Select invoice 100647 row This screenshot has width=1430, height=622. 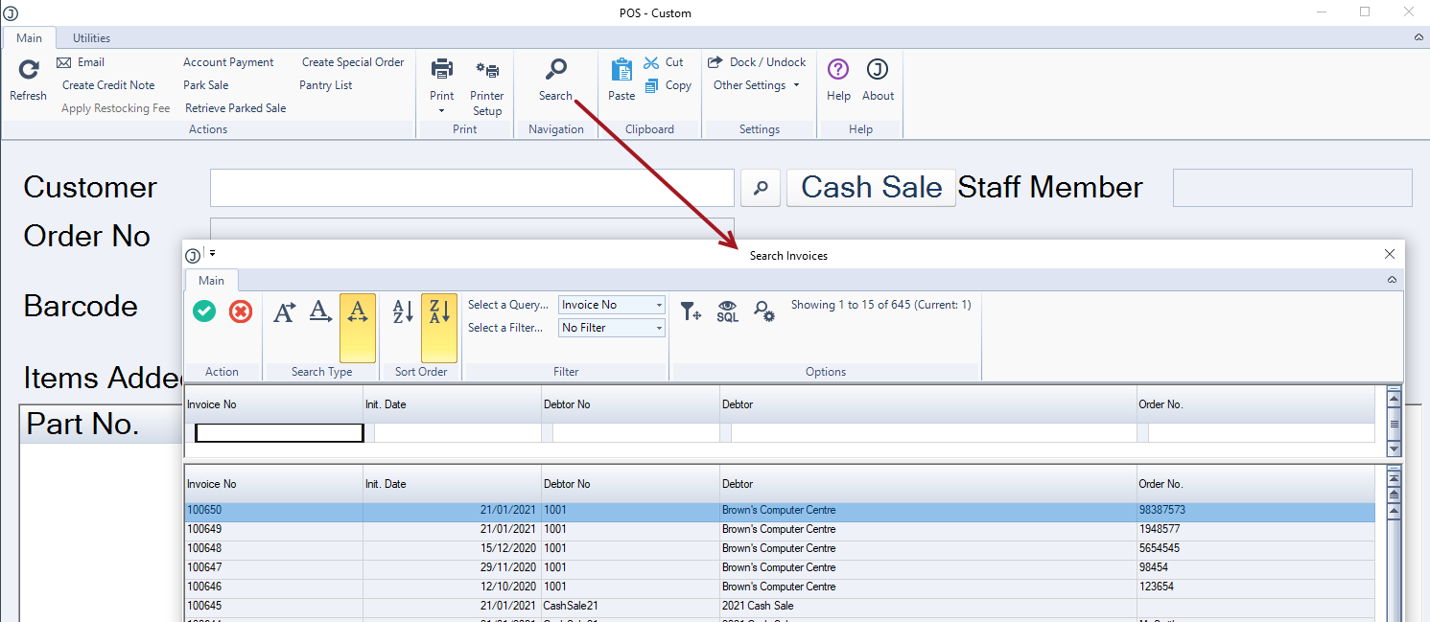(x=780, y=568)
